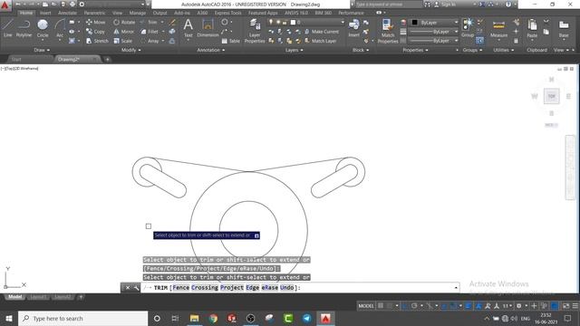Switch to the Insert ribbon tab
This screenshot has height=326, width=580.
click(45, 13)
